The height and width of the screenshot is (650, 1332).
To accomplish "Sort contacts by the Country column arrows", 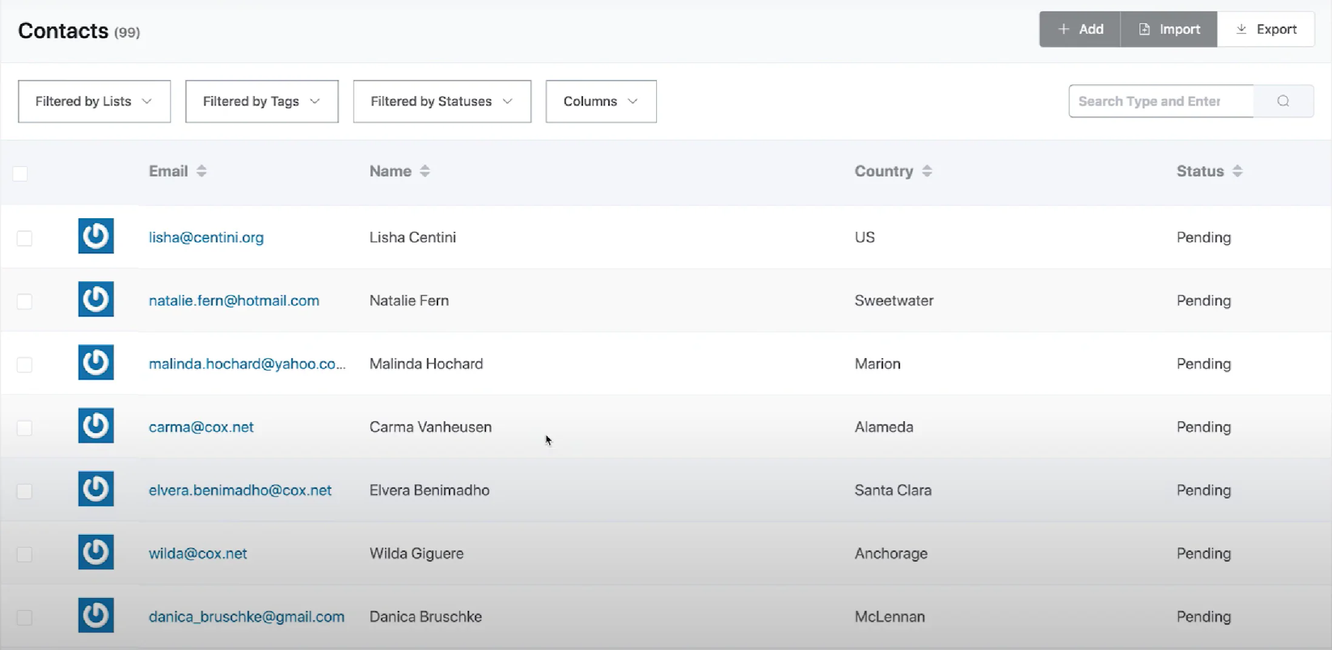I will pyautogui.click(x=927, y=171).
